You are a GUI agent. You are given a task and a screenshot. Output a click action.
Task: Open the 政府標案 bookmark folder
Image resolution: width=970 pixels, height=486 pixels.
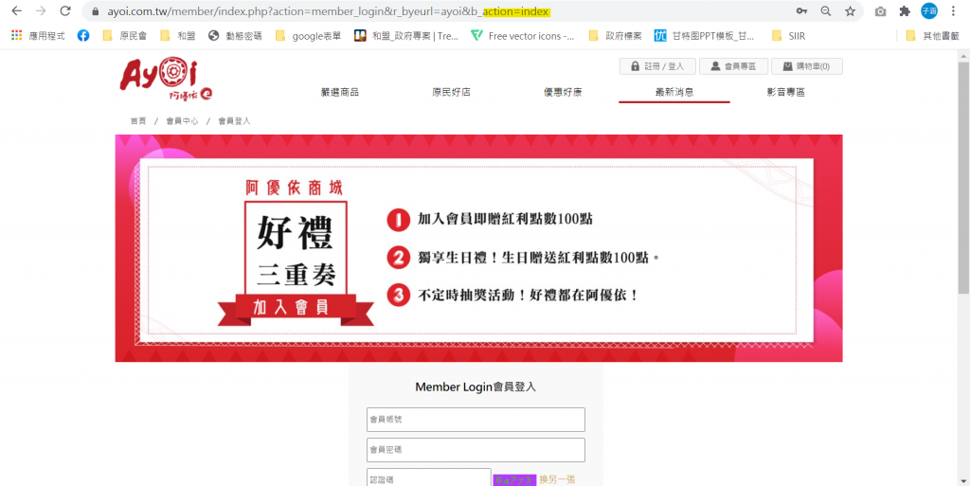(615, 36)
